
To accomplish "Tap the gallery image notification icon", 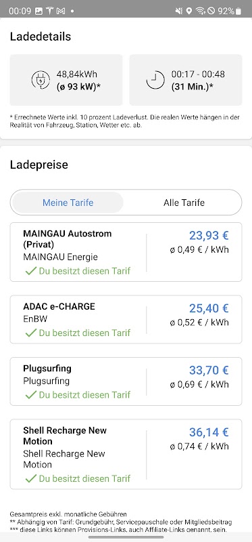I will (39, 11).
